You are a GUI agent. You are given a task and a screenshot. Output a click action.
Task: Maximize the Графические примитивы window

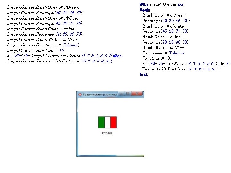pyautogui.click(x=128, y=94)
